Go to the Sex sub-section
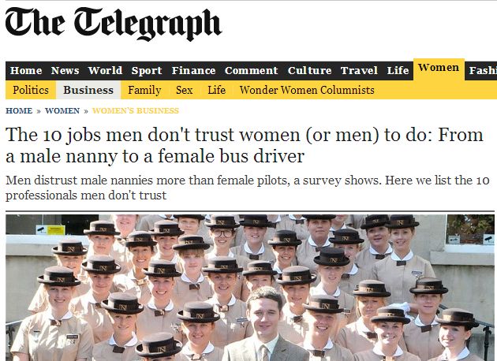 tap(184, 90)
